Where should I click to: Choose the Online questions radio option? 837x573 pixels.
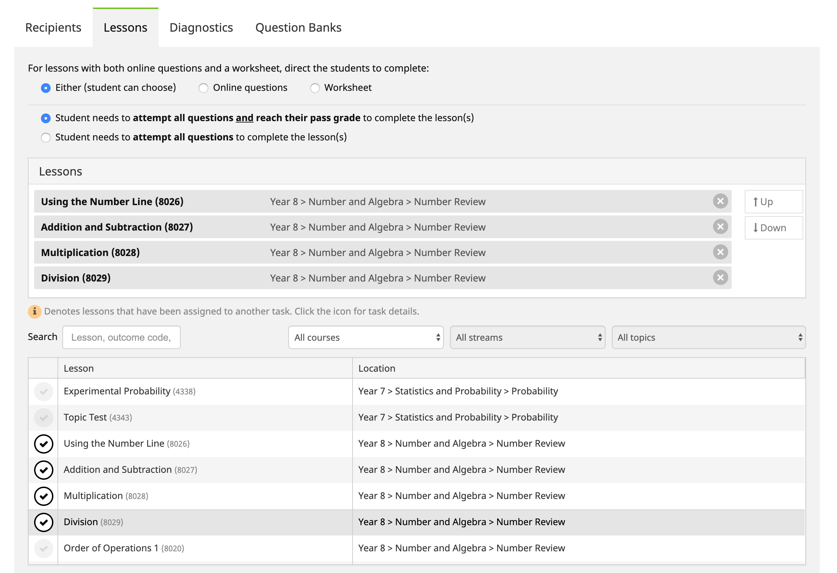pos(203,88)
